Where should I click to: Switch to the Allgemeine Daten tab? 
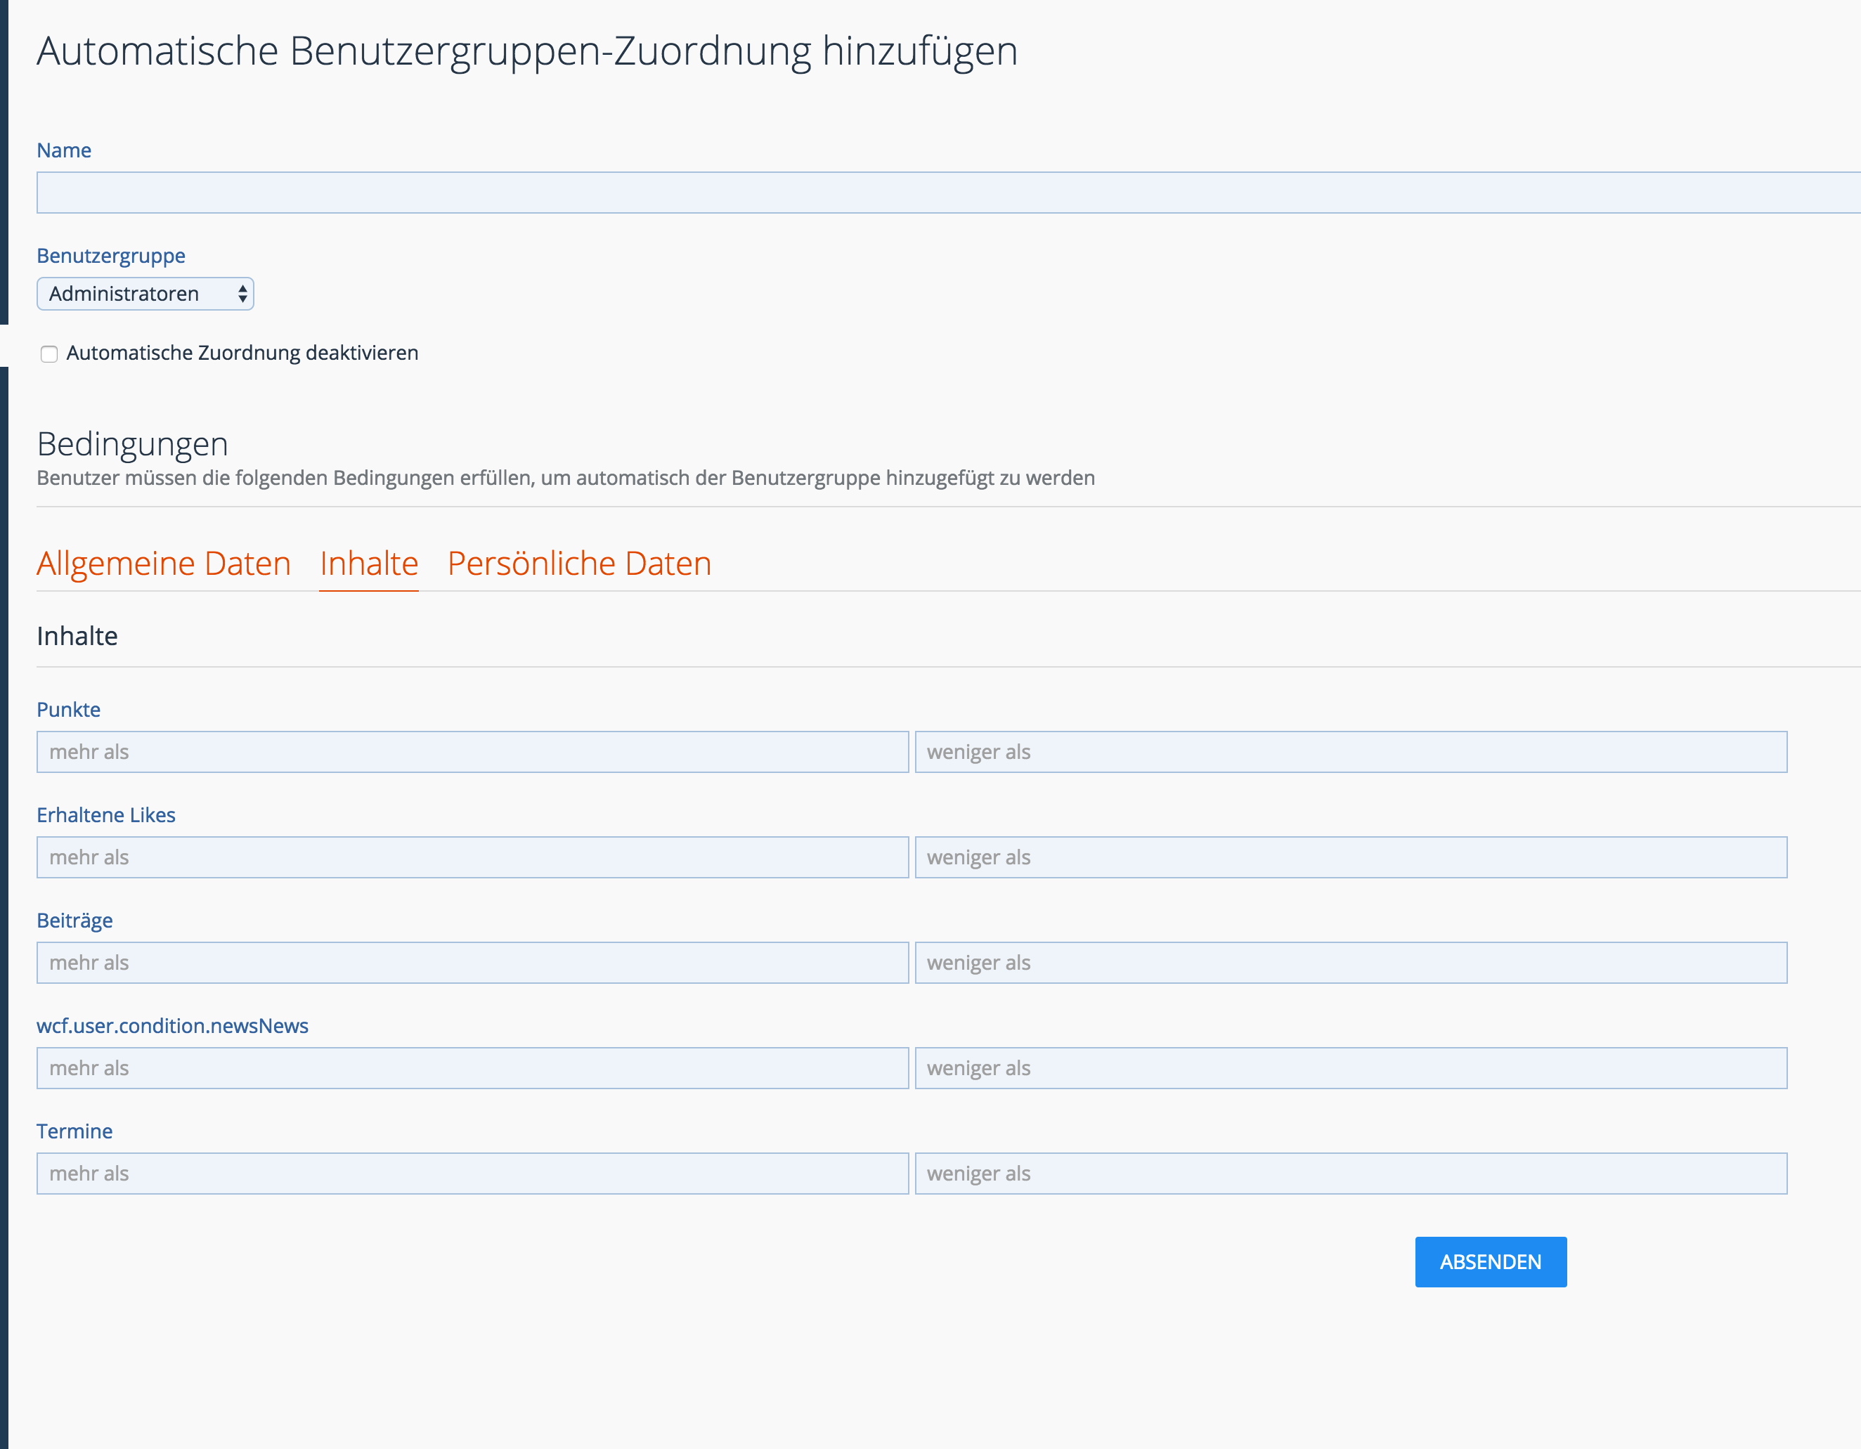[x=164, y=564]
